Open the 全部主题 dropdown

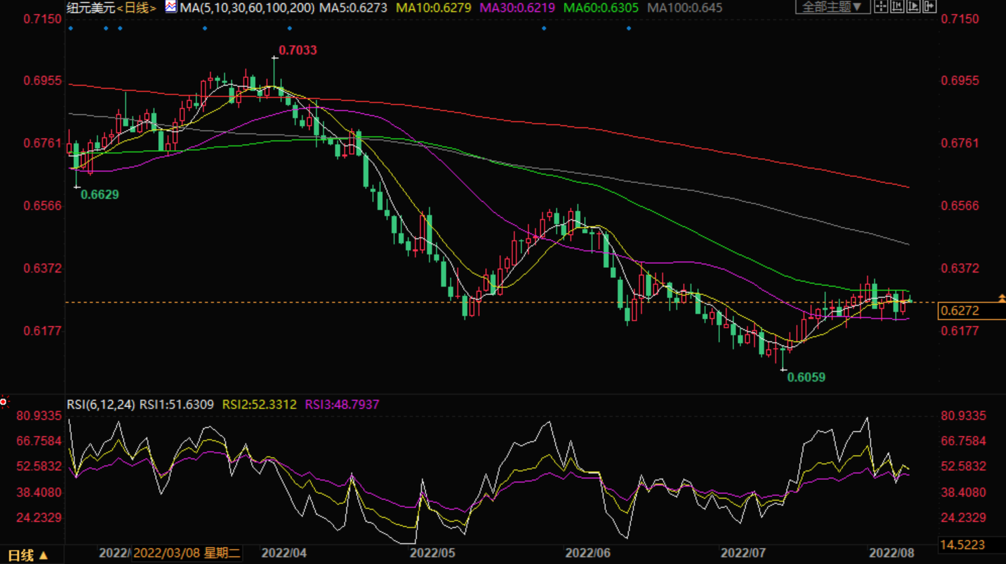pyautogui.click(x=832, y=7)
